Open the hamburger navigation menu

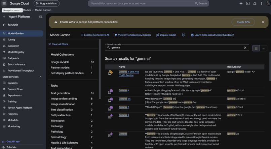[x=4, y=3]
